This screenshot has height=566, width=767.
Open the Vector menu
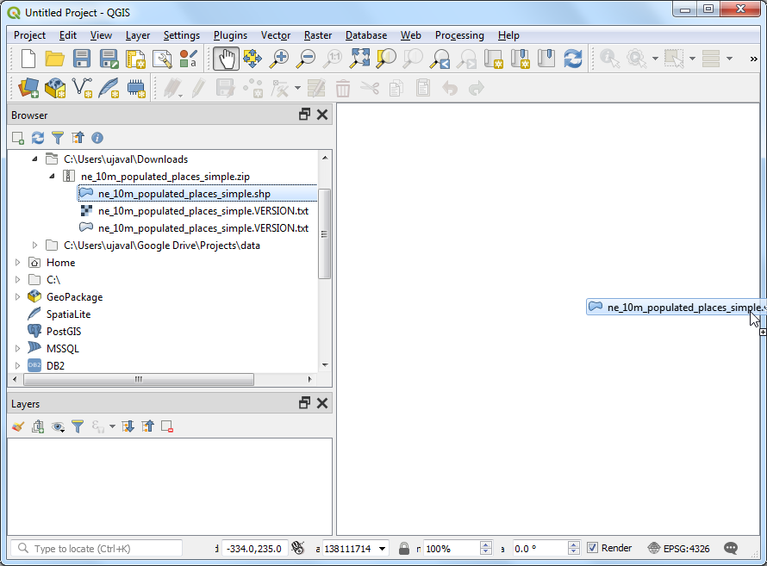[x=276, y=35]
